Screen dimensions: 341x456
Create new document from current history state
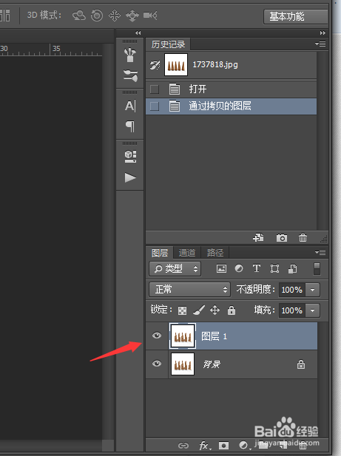point(258,238)
